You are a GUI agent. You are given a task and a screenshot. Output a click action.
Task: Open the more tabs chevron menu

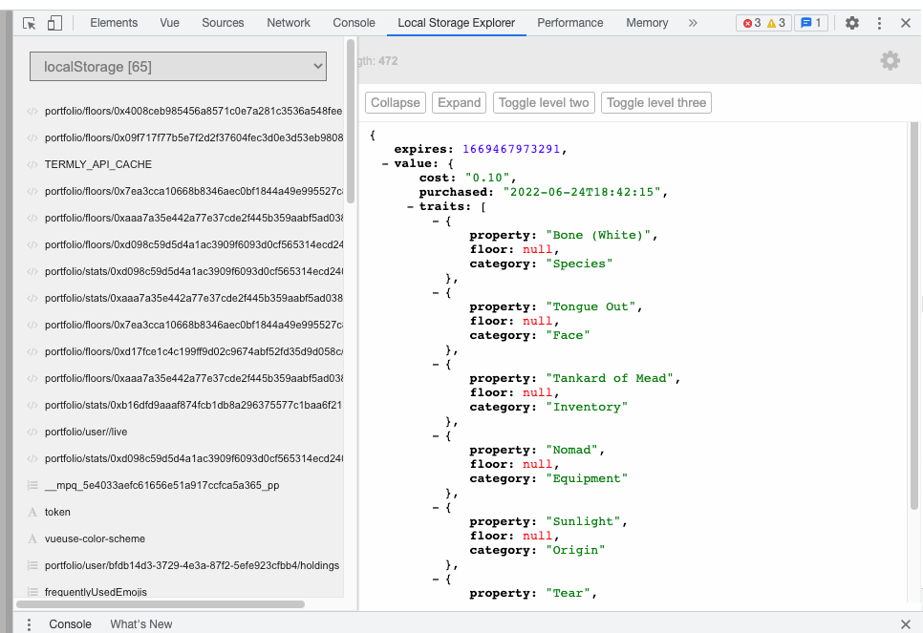693,23
